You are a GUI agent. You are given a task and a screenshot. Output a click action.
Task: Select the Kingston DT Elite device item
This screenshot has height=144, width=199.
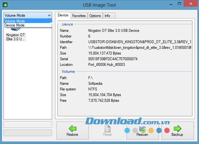tap(16, 34)
